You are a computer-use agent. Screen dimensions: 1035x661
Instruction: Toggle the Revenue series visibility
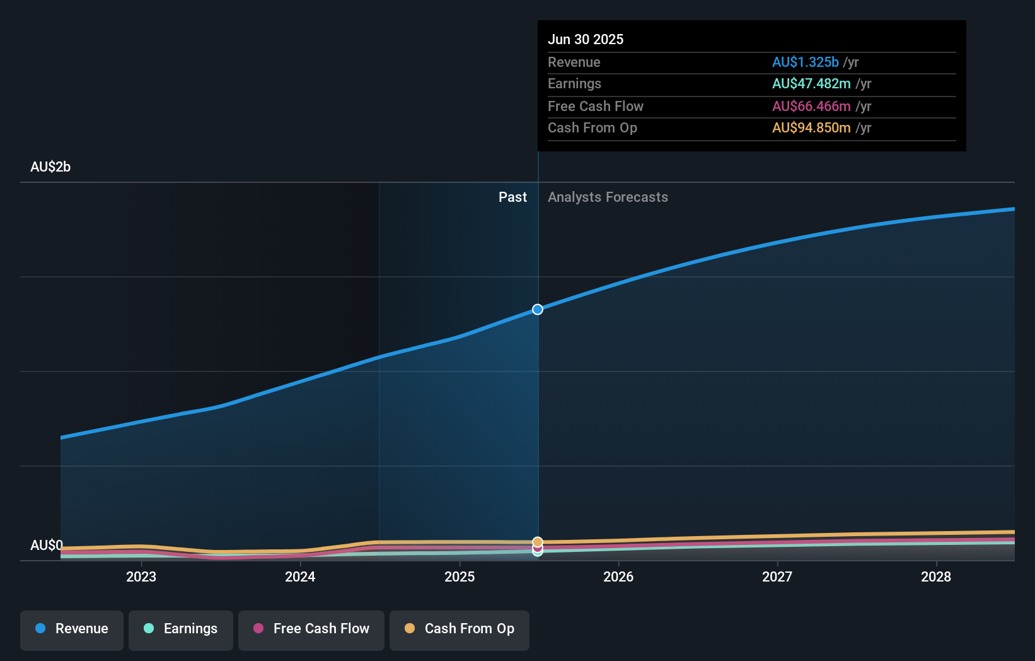point(71,629)
